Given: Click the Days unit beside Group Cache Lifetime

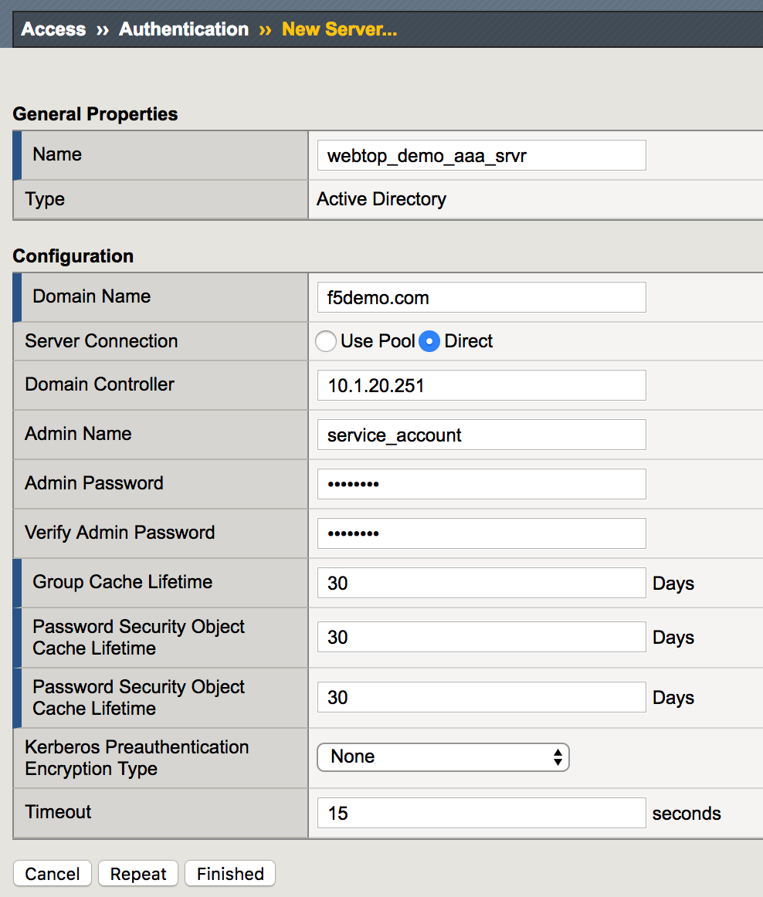Looking at the screenshot, I should tap(673, 584).
